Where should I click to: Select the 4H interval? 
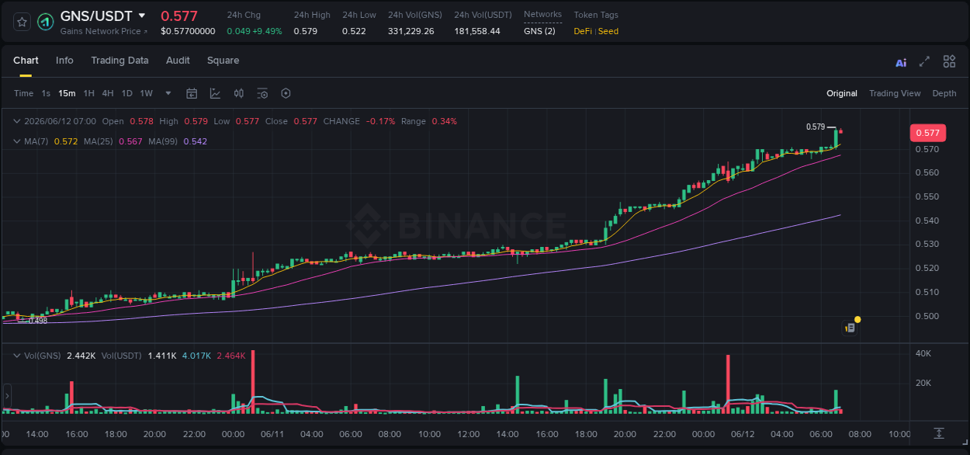pos(107,93)
